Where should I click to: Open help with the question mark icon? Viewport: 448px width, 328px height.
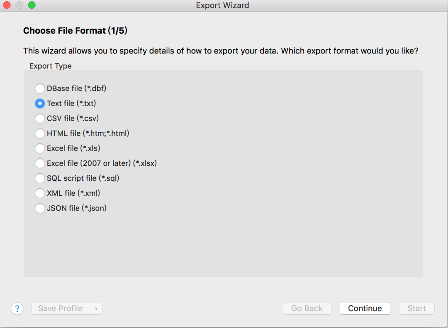tap(17, 309)
